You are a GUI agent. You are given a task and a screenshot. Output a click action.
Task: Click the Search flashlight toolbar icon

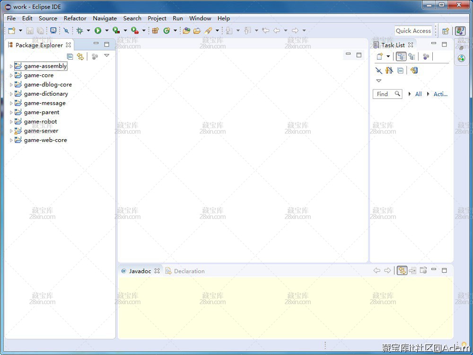pyautogui.click(x=208, y=30)
